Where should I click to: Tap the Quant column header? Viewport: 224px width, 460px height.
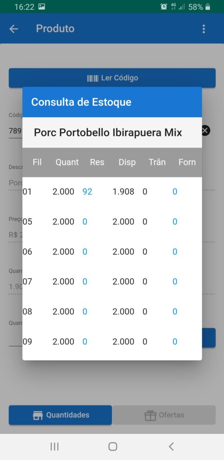pos(67,162)
